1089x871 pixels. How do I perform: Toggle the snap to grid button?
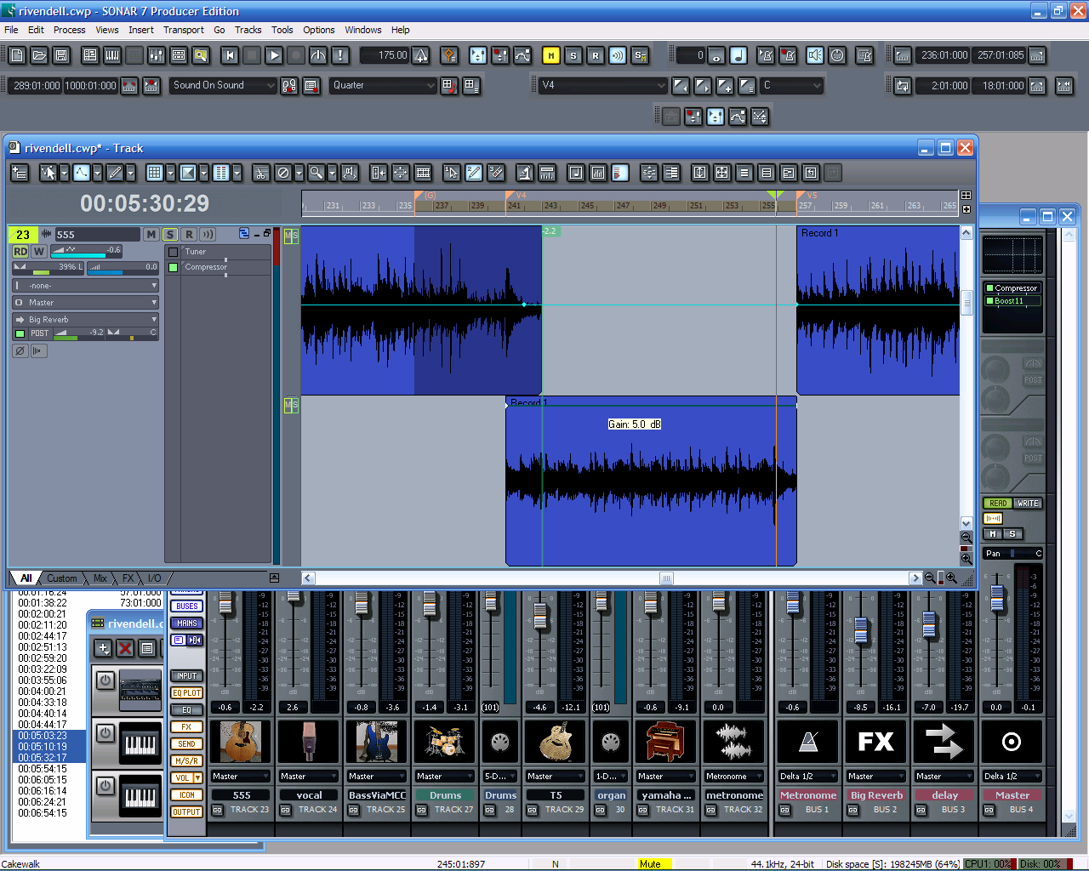coord(154,173)
